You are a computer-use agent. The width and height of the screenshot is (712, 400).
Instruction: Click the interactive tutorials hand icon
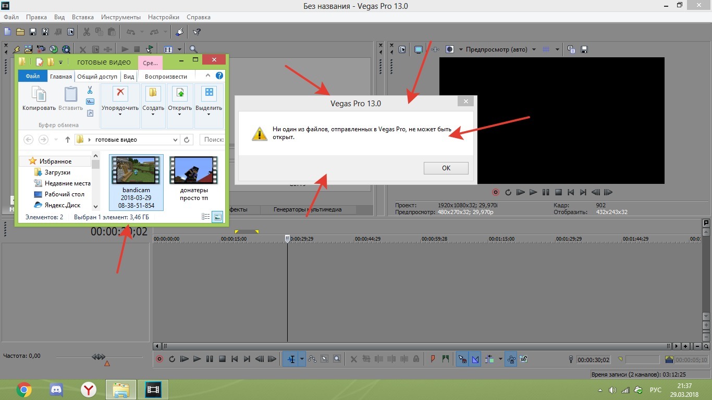tap(180, 32)
